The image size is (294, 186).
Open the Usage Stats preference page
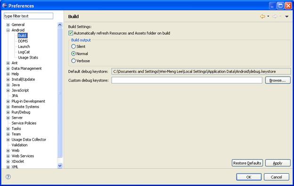(28, 58)
